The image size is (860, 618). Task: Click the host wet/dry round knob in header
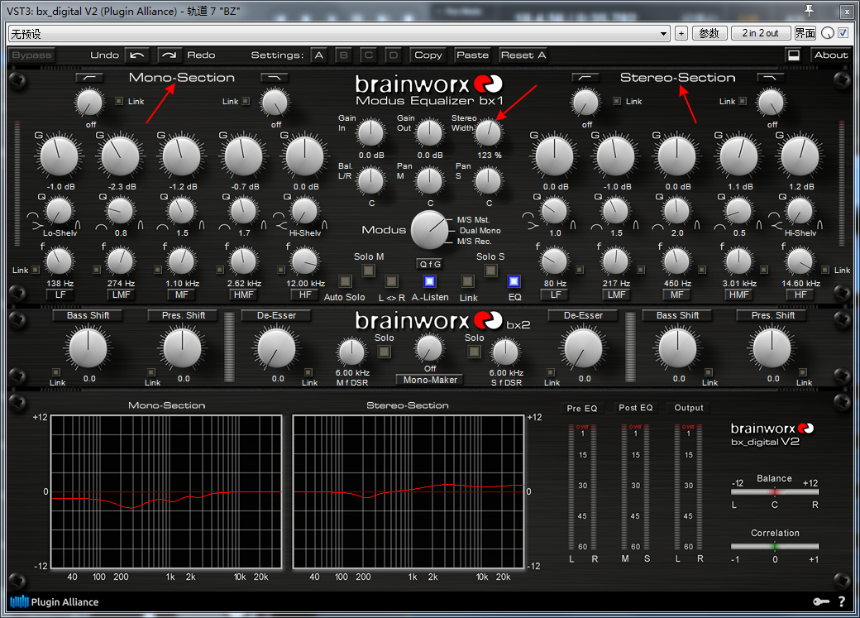(x=828, y=33)
